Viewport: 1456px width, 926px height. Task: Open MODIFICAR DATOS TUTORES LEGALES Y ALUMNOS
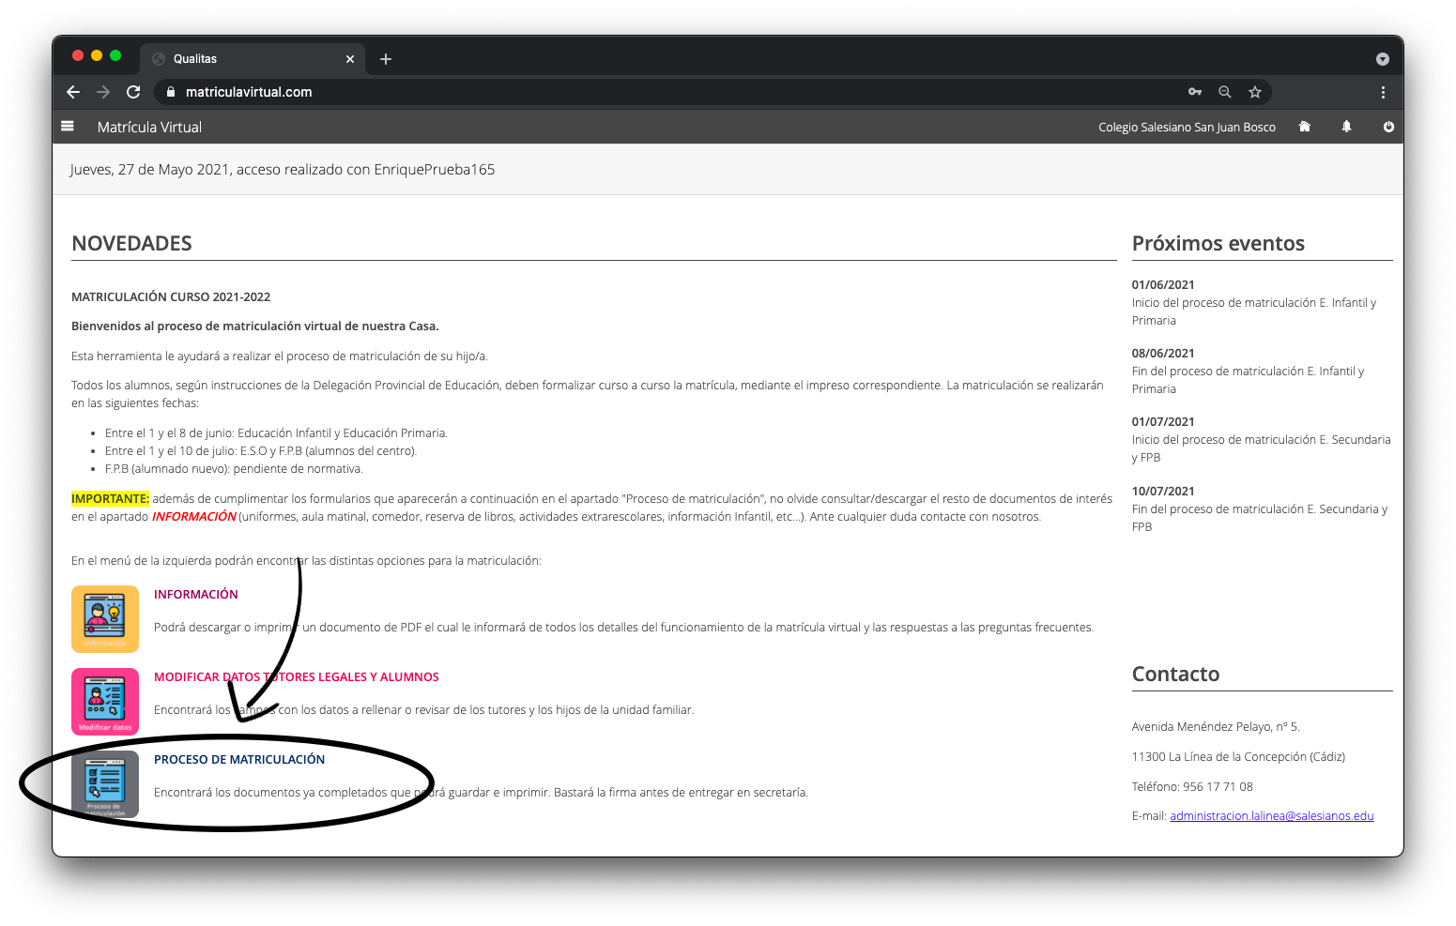pyautogui.click(x=297, y=676)
